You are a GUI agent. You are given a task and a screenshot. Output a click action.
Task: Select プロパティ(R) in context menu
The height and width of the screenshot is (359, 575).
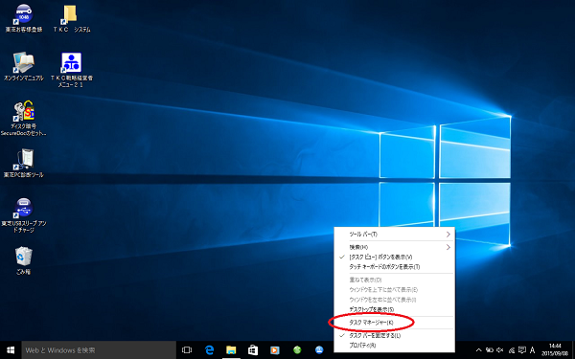[395, 345]
